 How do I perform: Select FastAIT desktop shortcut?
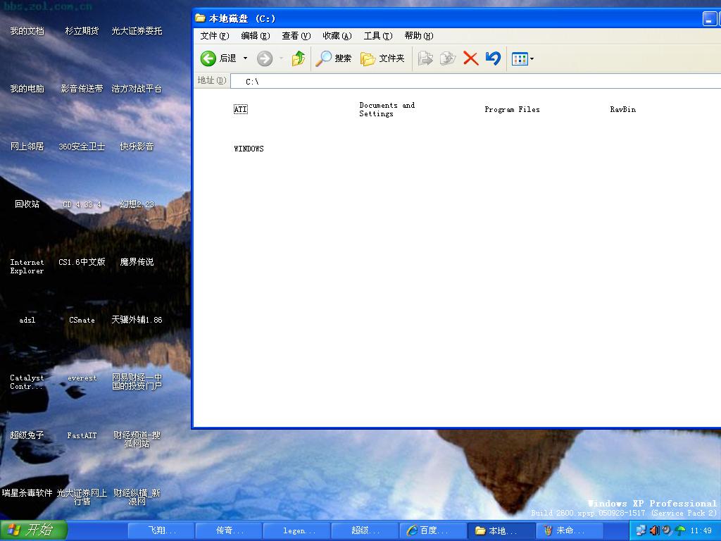pos(82,435)
